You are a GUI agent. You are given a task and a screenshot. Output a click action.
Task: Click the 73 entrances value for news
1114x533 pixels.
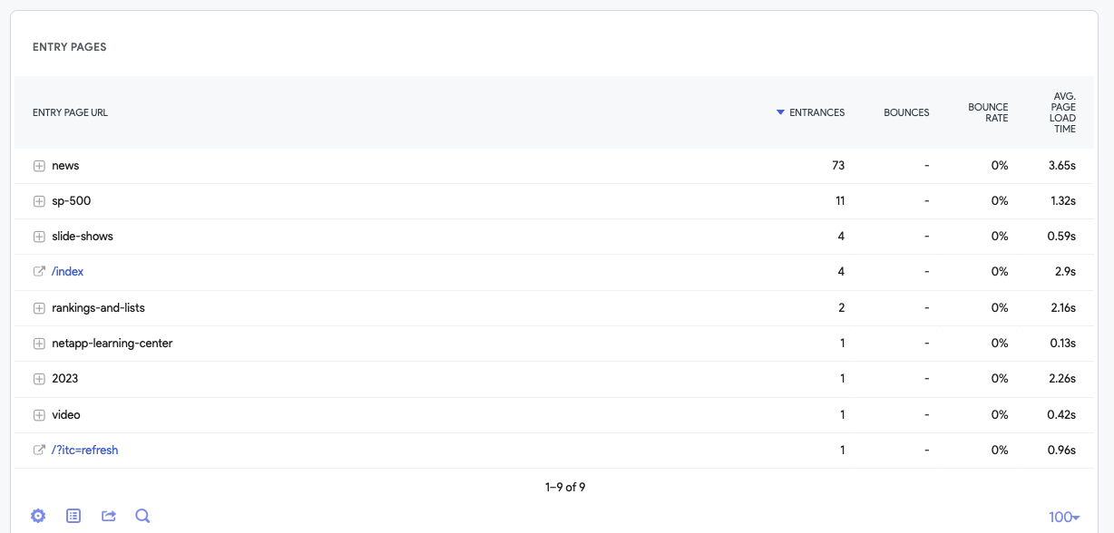838,166
